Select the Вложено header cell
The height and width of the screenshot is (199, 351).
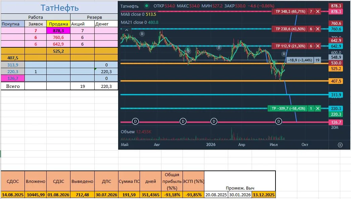[36, 181]
